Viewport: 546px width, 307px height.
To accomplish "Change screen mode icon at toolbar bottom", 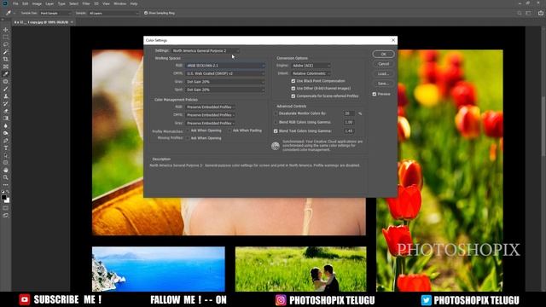I will point(6,216).
